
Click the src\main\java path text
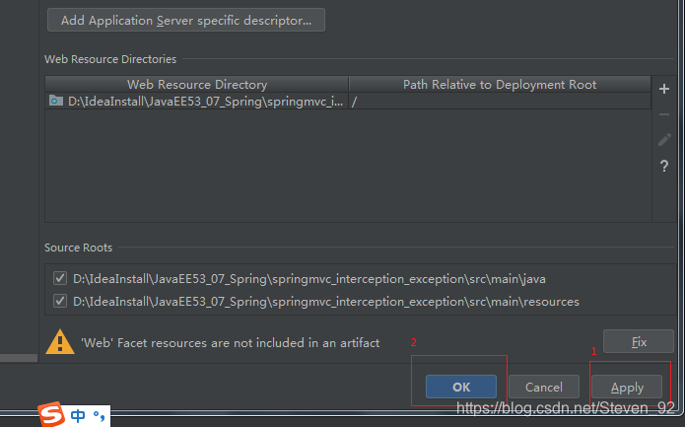pyautogui.click(x=309, y=279)
